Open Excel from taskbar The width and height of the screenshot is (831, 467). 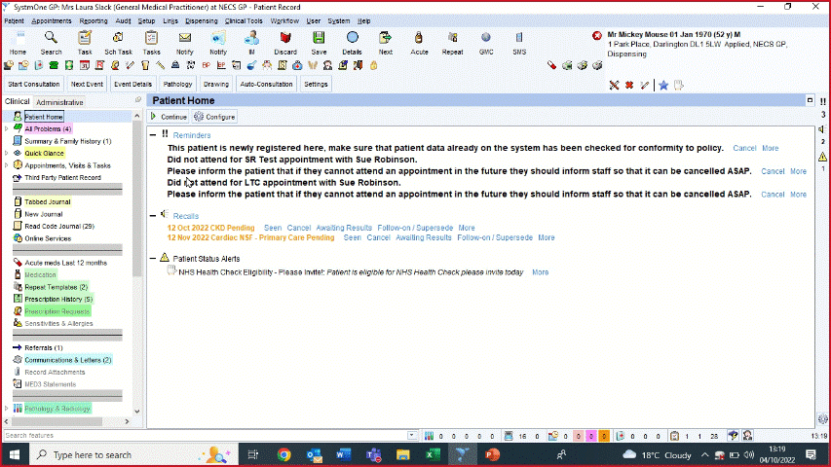coord(433,454)
